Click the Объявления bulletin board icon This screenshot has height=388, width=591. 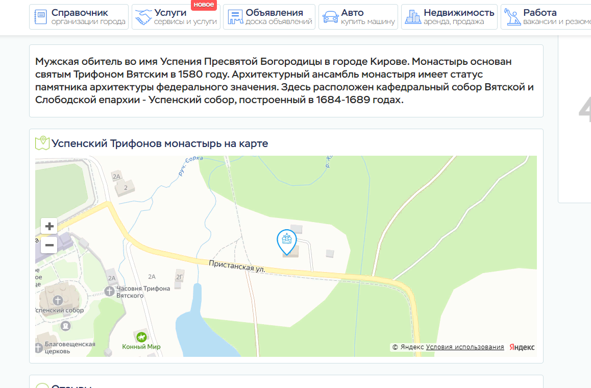click(x=234, y=17)
